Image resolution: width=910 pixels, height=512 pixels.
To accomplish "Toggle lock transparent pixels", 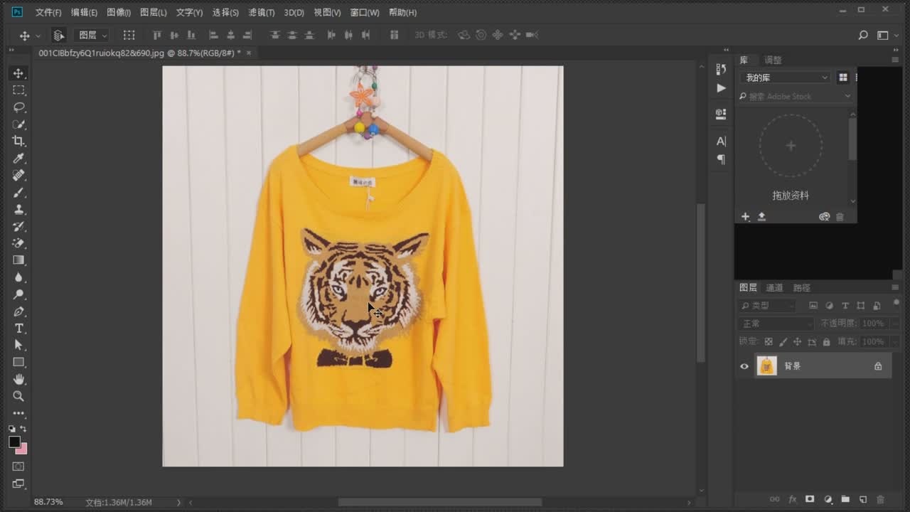I will (769, 342).
